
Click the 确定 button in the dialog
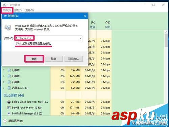pyautogui.click(x=34, y=59)
